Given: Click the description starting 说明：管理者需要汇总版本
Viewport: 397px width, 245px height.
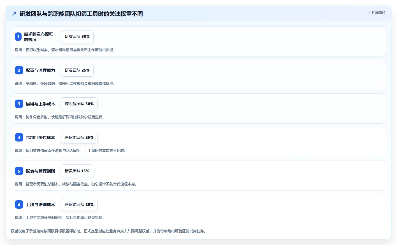Looking at the screenshot, I should coord(76,184).
